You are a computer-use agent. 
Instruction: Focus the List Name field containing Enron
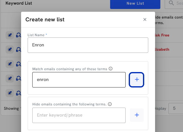point(88,45)
